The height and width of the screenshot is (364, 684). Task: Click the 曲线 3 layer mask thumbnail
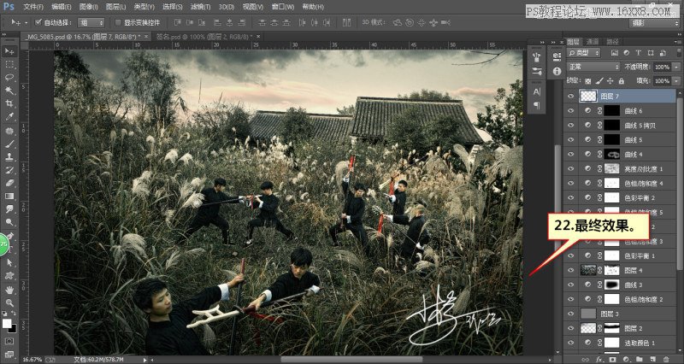[611, 285]
